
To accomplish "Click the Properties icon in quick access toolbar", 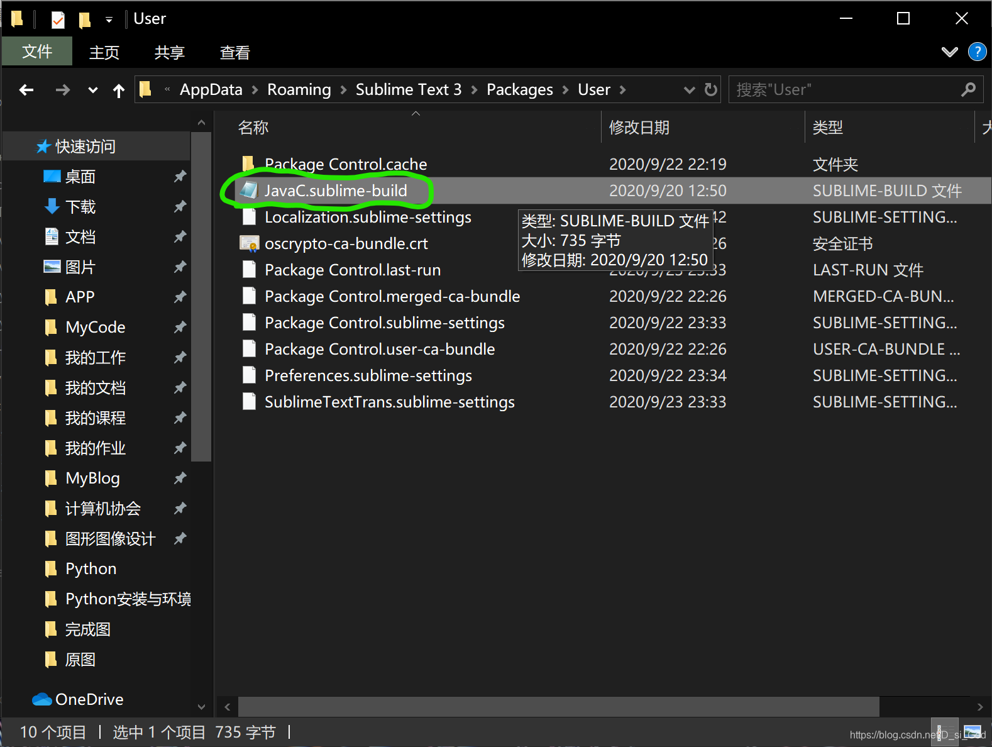I will pyautogui.click(x=58, y=19).
